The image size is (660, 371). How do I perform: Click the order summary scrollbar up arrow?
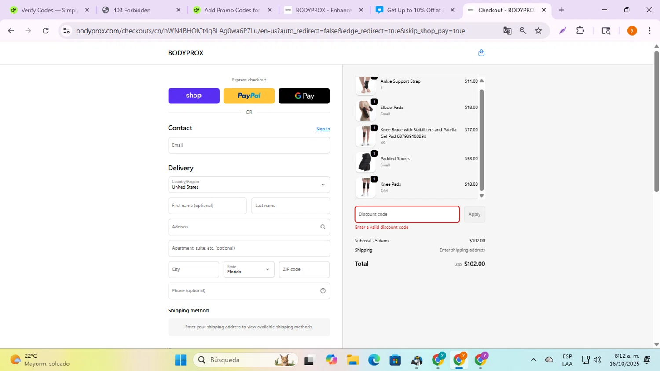pos(481,81)
